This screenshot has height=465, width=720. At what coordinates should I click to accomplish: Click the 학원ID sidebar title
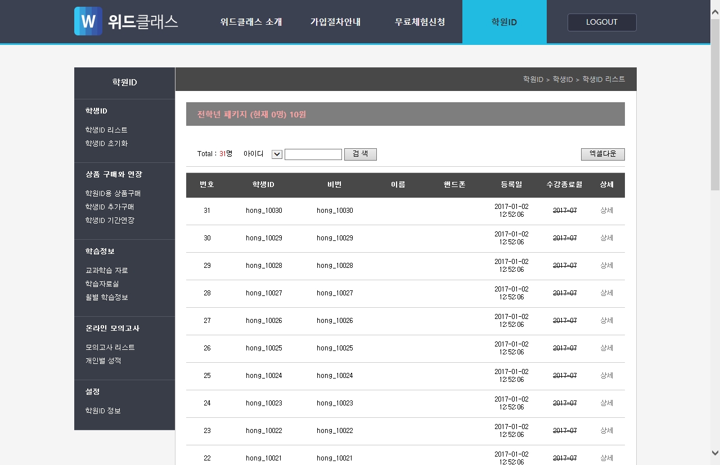coord(124,83)
